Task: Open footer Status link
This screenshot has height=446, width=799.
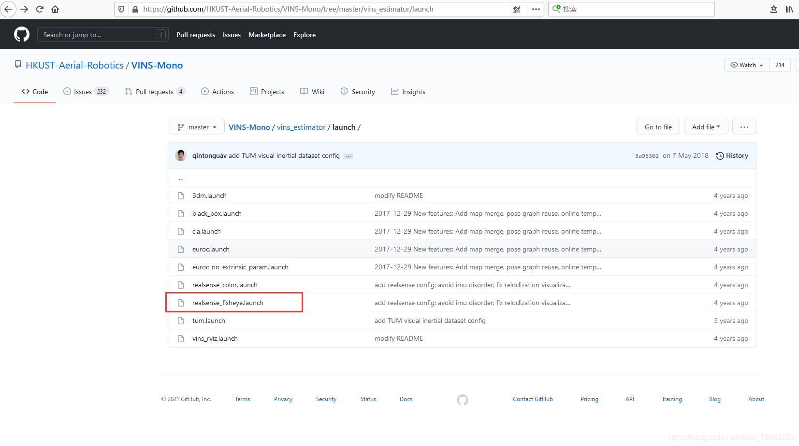Action: coord(368,399)
